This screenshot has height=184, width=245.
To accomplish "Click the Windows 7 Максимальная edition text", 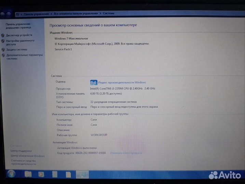I will [x=71, y=39].
